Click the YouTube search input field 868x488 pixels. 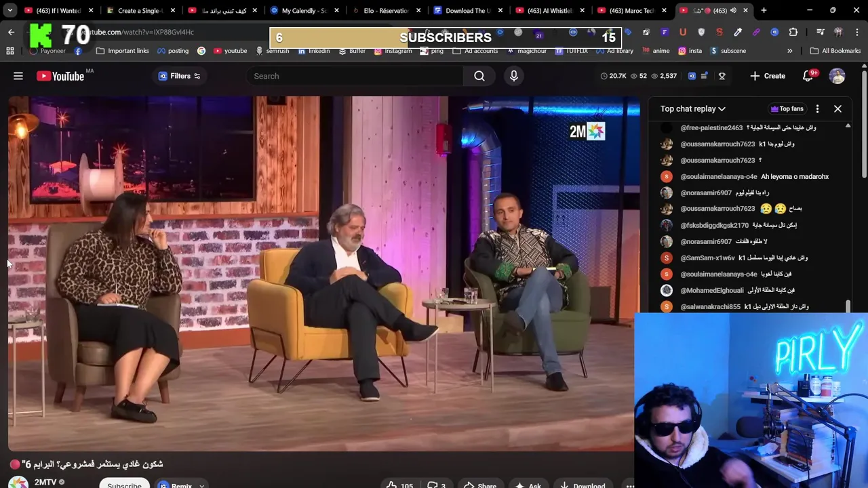pyautogui.click(x=356, y=76)
